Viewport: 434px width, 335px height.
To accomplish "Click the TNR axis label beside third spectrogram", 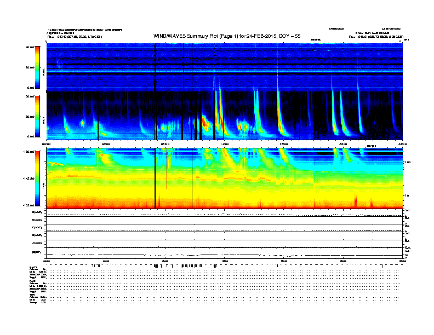I will coord(43,187).
